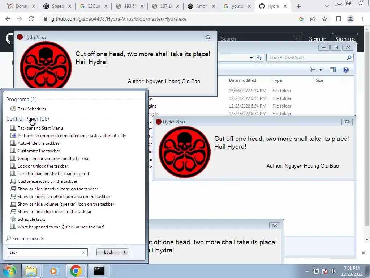Reload the GitHub page
370x278 pixels.
coord(31,19)
